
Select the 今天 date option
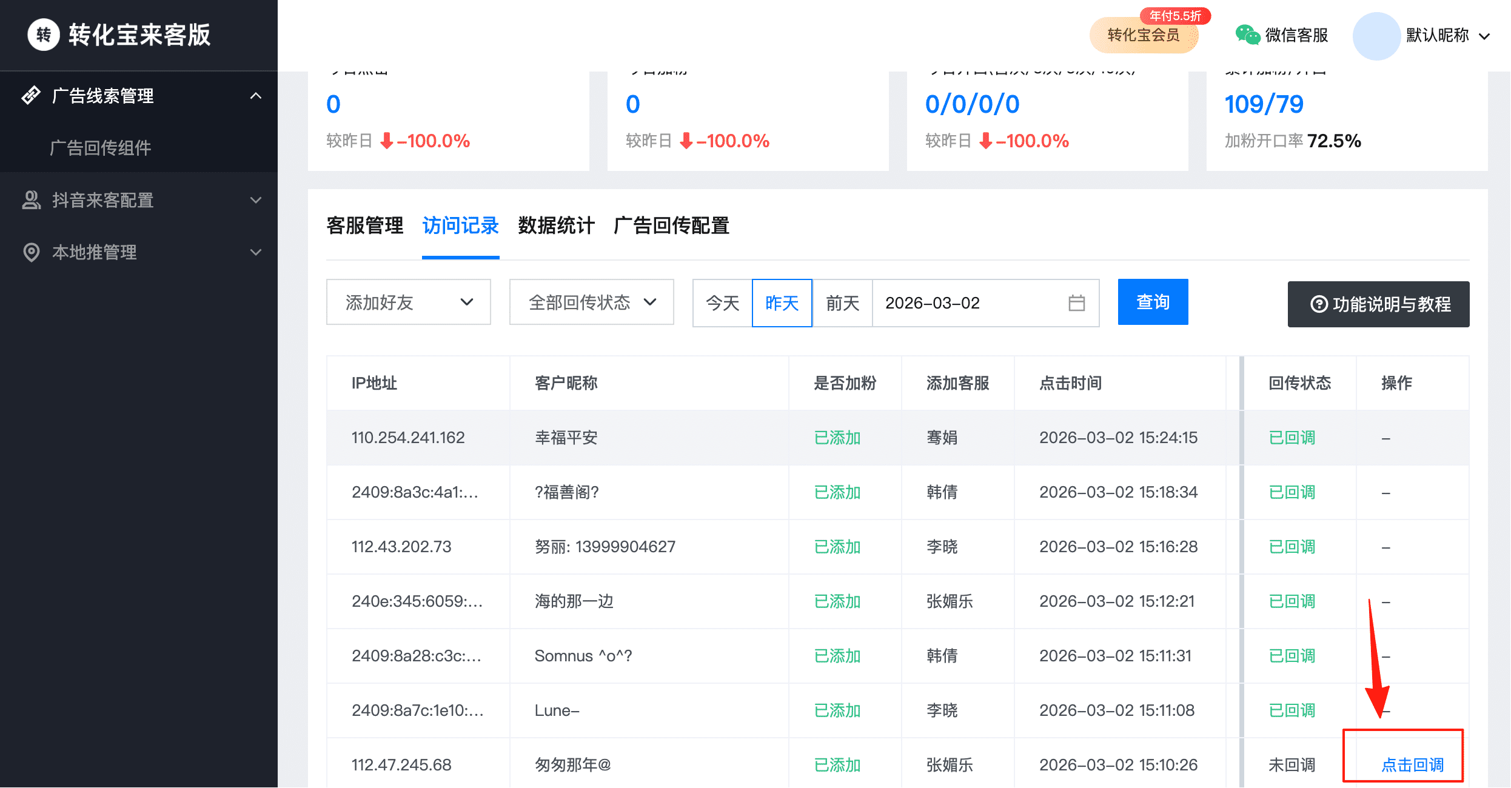pyautogui.click(x=723, y=303)
